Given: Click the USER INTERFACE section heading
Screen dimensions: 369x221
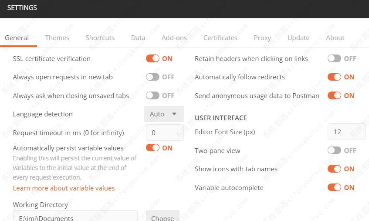Looking at the screenshot, I should (221, 118).
